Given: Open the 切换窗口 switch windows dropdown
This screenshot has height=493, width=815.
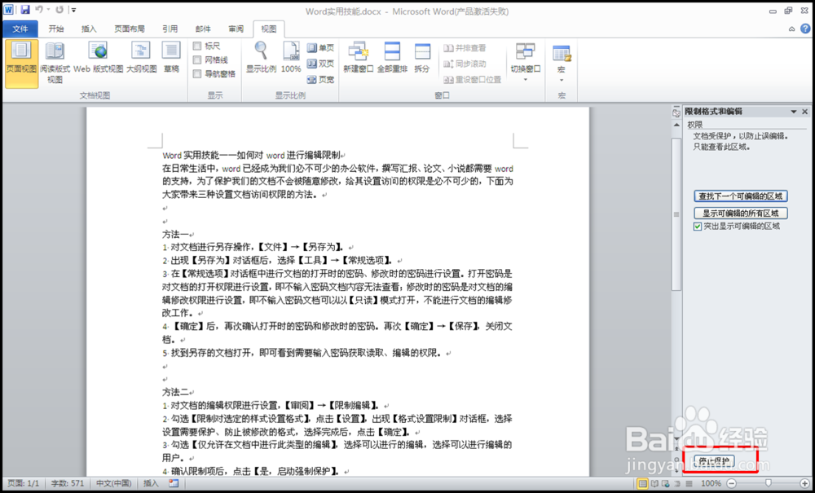Looking at the screenshot, I should tap(525, 63).
